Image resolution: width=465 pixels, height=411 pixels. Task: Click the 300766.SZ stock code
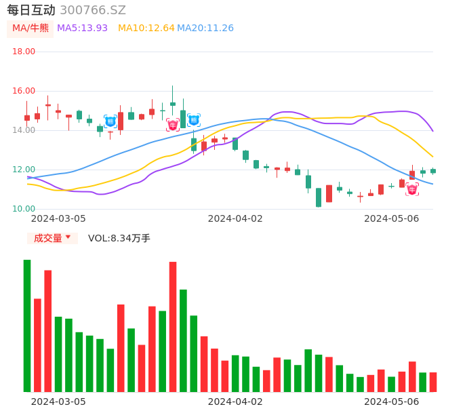point(93,10)
